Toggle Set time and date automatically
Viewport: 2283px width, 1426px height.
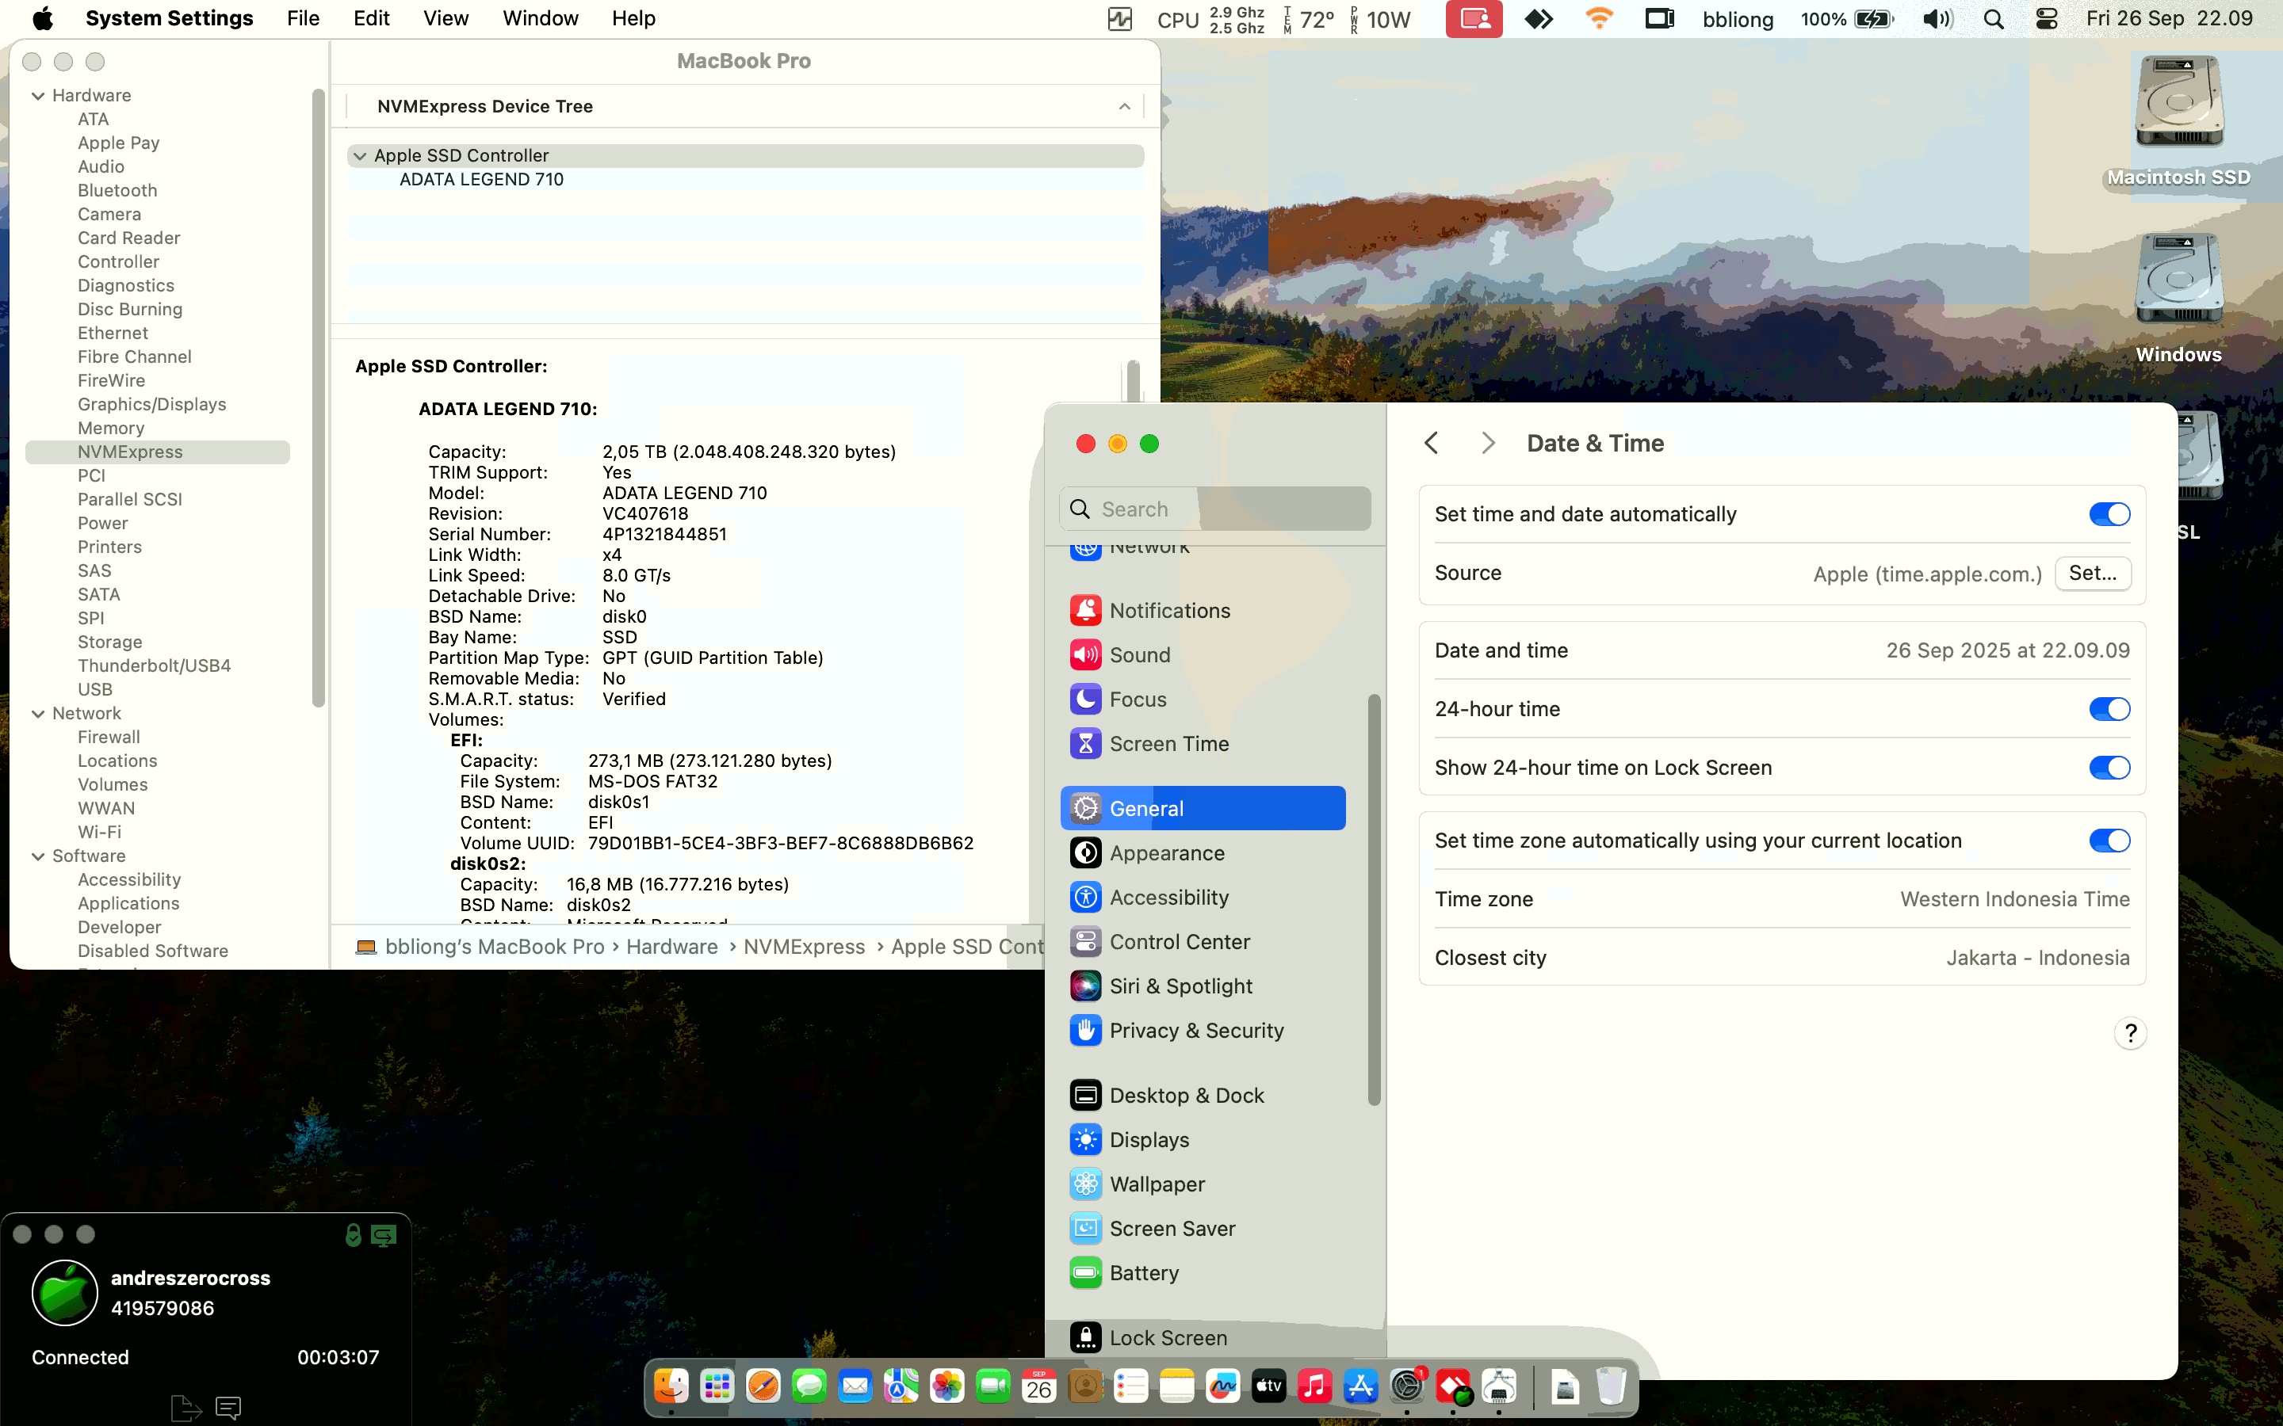point(2109,514)
